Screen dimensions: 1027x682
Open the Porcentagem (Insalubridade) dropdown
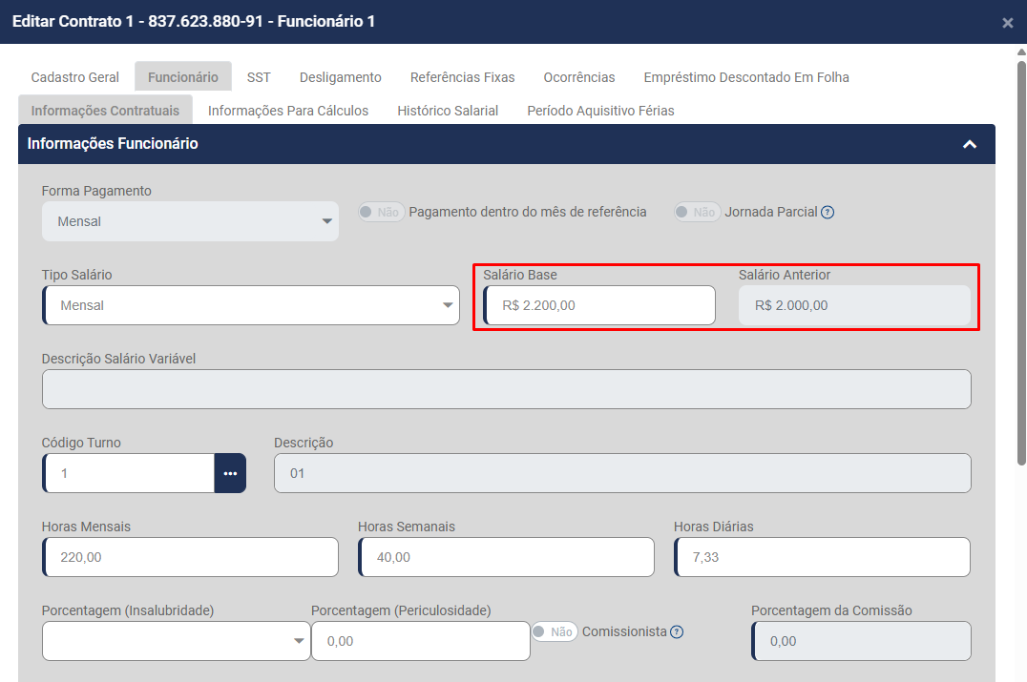click(x=176, y=641)
